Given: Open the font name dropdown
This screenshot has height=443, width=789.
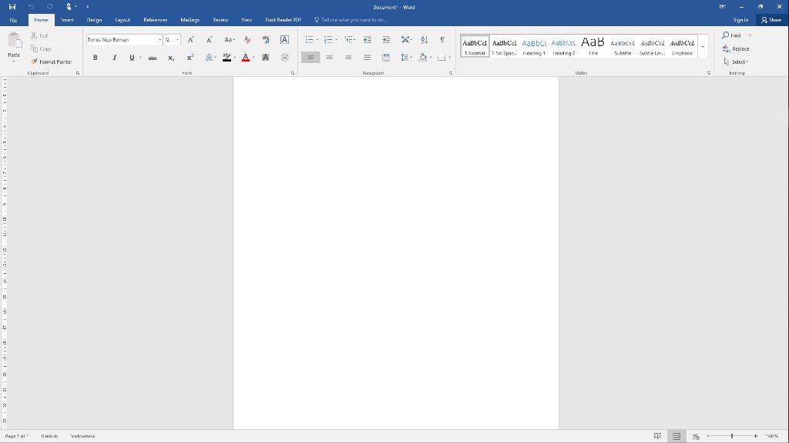Looking at the screenshot, I should [x=159, y=40].
